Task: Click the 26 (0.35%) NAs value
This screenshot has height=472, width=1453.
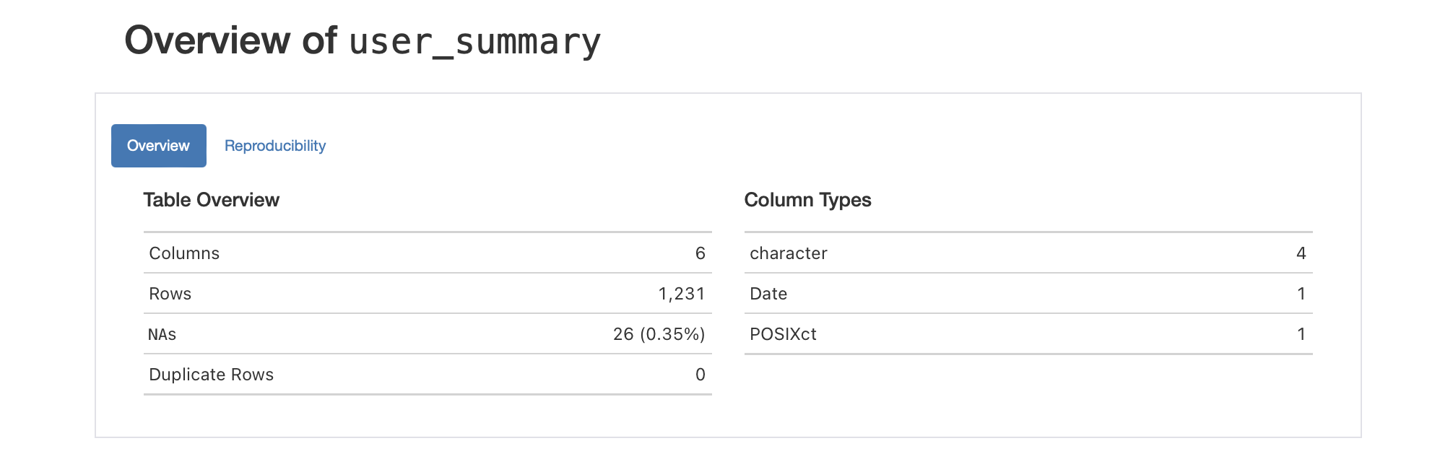Action: click(659, 334)
